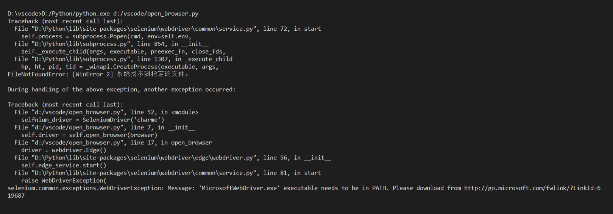
Task: Click the first "Traceback (most recent call last)" line
Action: point(65,21)
